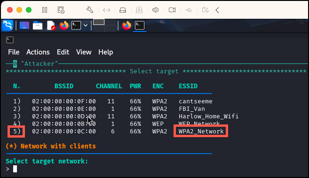Screen dimensions: 309x178
Task: Switch to the terminal taskbar window
Action: 140,25
